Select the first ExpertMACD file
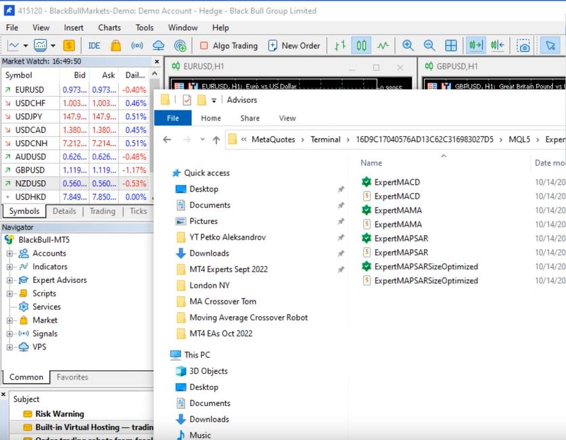 tap(397, 182)
